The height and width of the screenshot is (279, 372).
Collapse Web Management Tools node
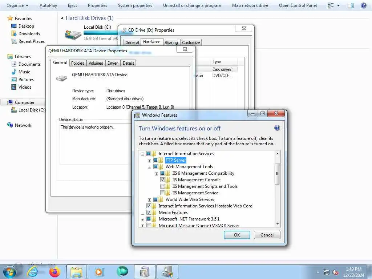tap(149, 167)
